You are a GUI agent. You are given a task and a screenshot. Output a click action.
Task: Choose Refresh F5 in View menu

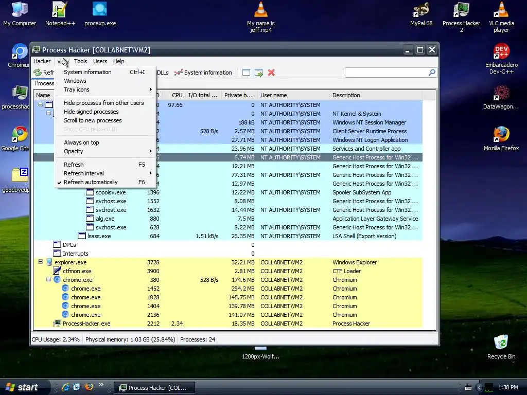[x=104, y=165]
